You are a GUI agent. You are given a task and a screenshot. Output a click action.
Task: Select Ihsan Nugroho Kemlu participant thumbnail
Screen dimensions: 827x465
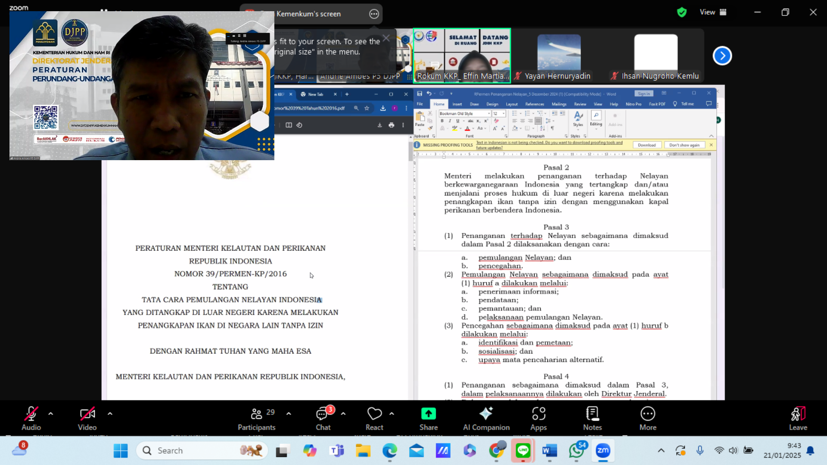656,56
